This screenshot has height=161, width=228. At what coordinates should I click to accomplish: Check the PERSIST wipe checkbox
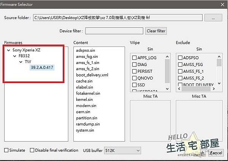[135, 71]
